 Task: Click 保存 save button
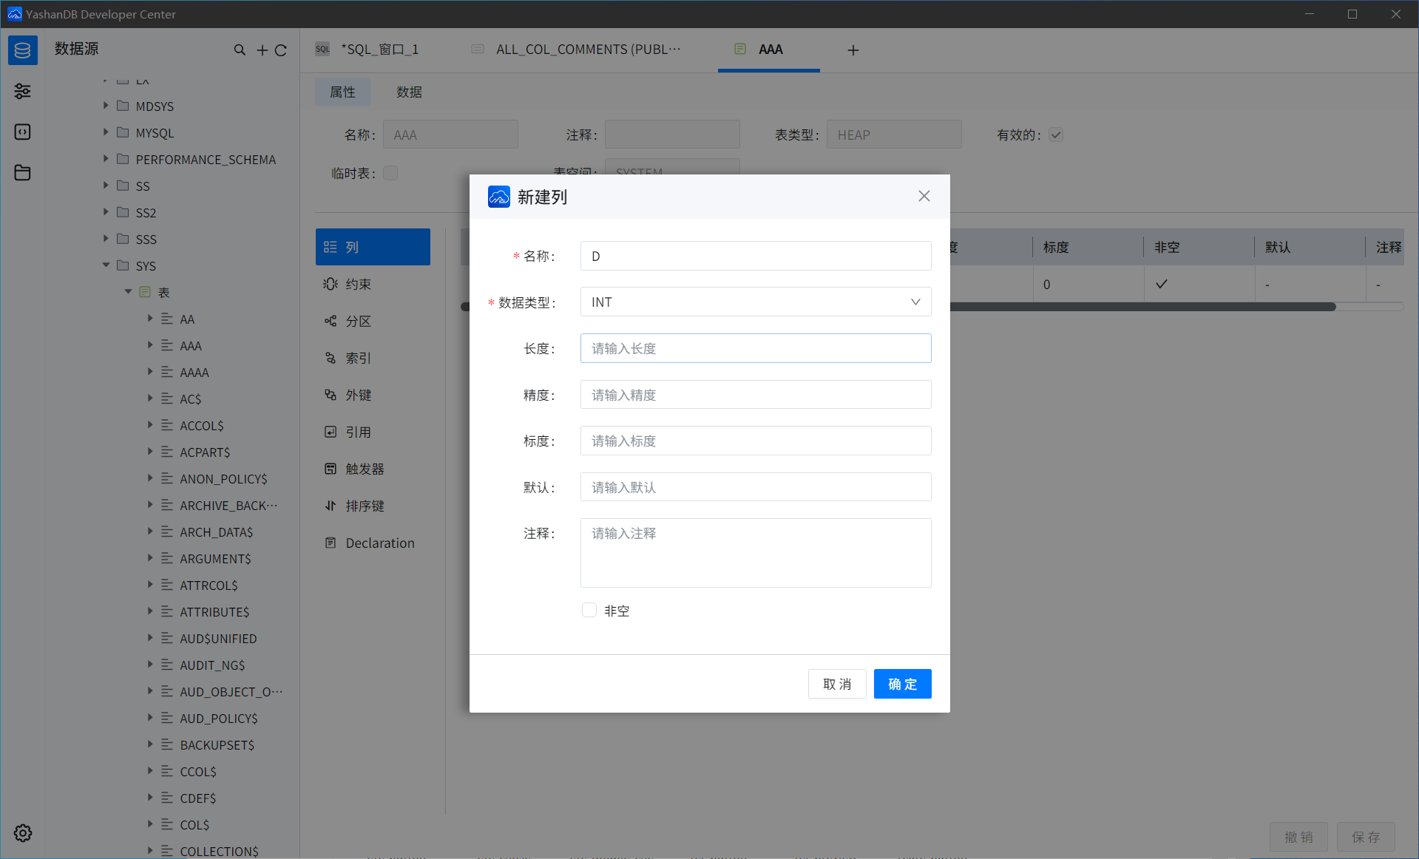point(1366,837)
